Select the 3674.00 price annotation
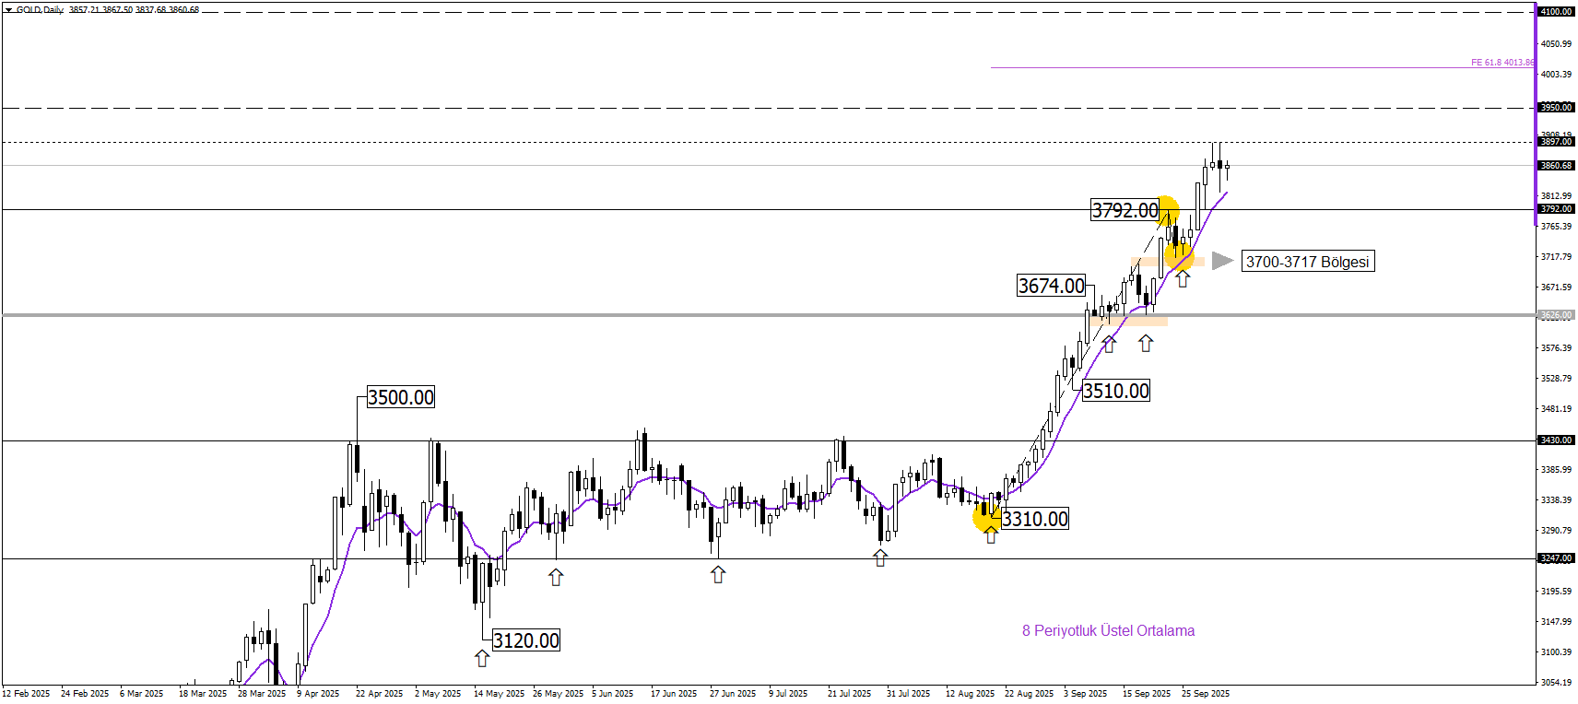This screenshot has width=1578, height=704. coord(1051,286)
